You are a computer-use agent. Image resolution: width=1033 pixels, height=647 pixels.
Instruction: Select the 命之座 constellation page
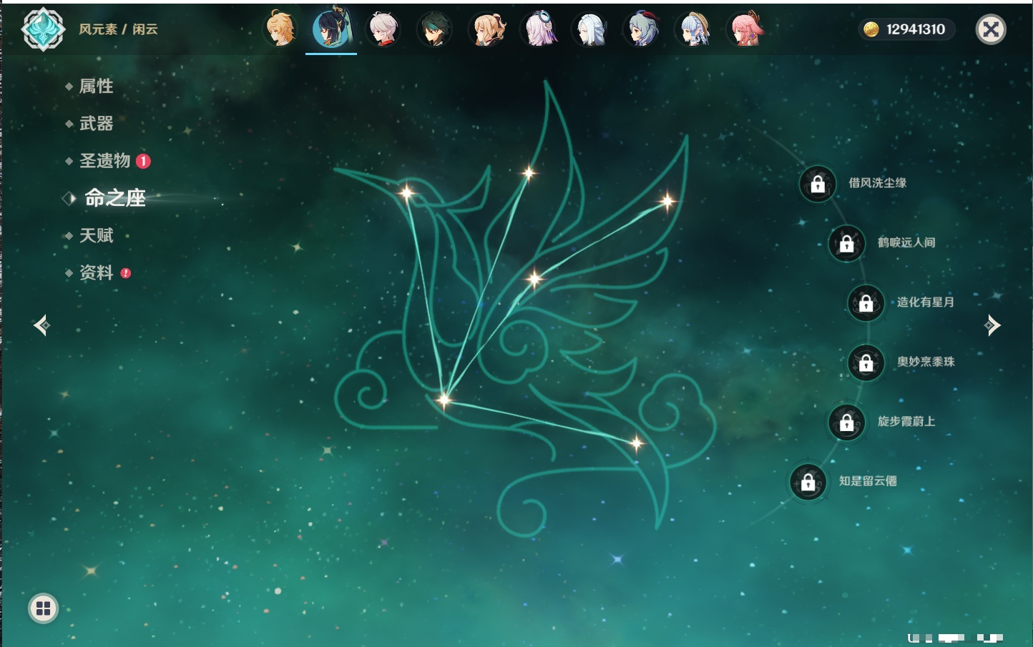click(114, 198)
